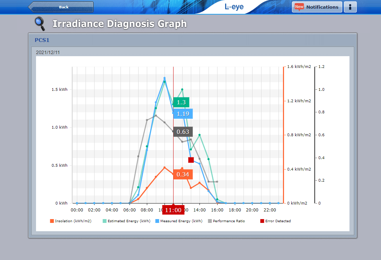Click the 18:00 x-axis label

[235, 210]
